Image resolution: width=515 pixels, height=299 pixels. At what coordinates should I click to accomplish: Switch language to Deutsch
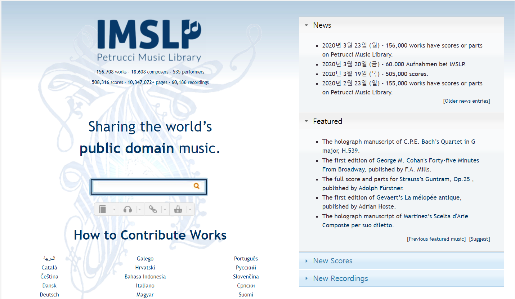coord(49,295)
